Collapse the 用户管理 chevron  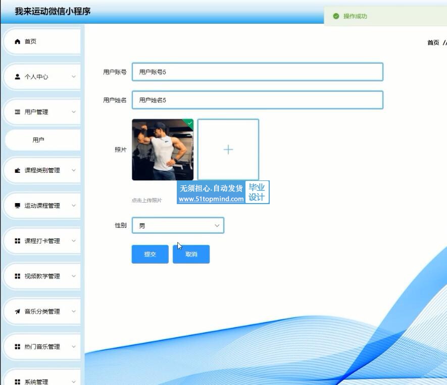(74, 112)
